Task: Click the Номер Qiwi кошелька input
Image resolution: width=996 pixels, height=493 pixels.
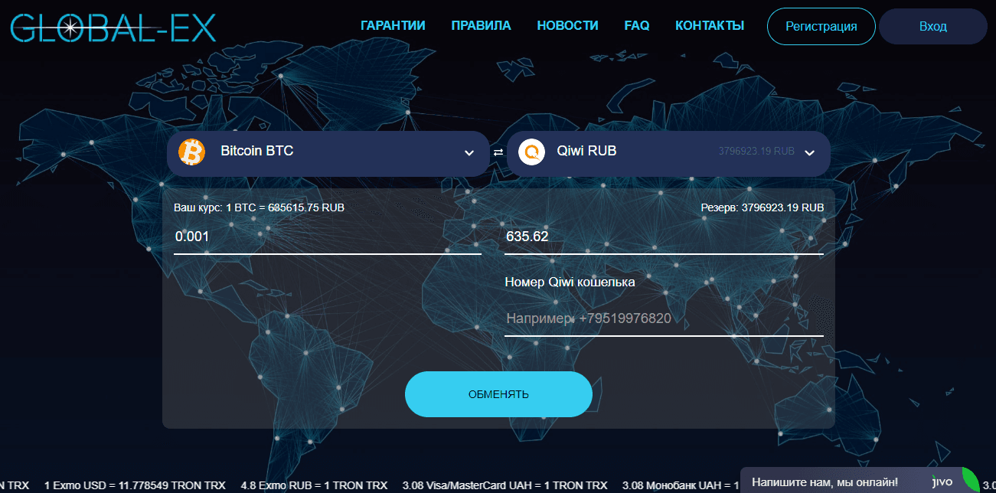Action: click(x=663, y=318)
